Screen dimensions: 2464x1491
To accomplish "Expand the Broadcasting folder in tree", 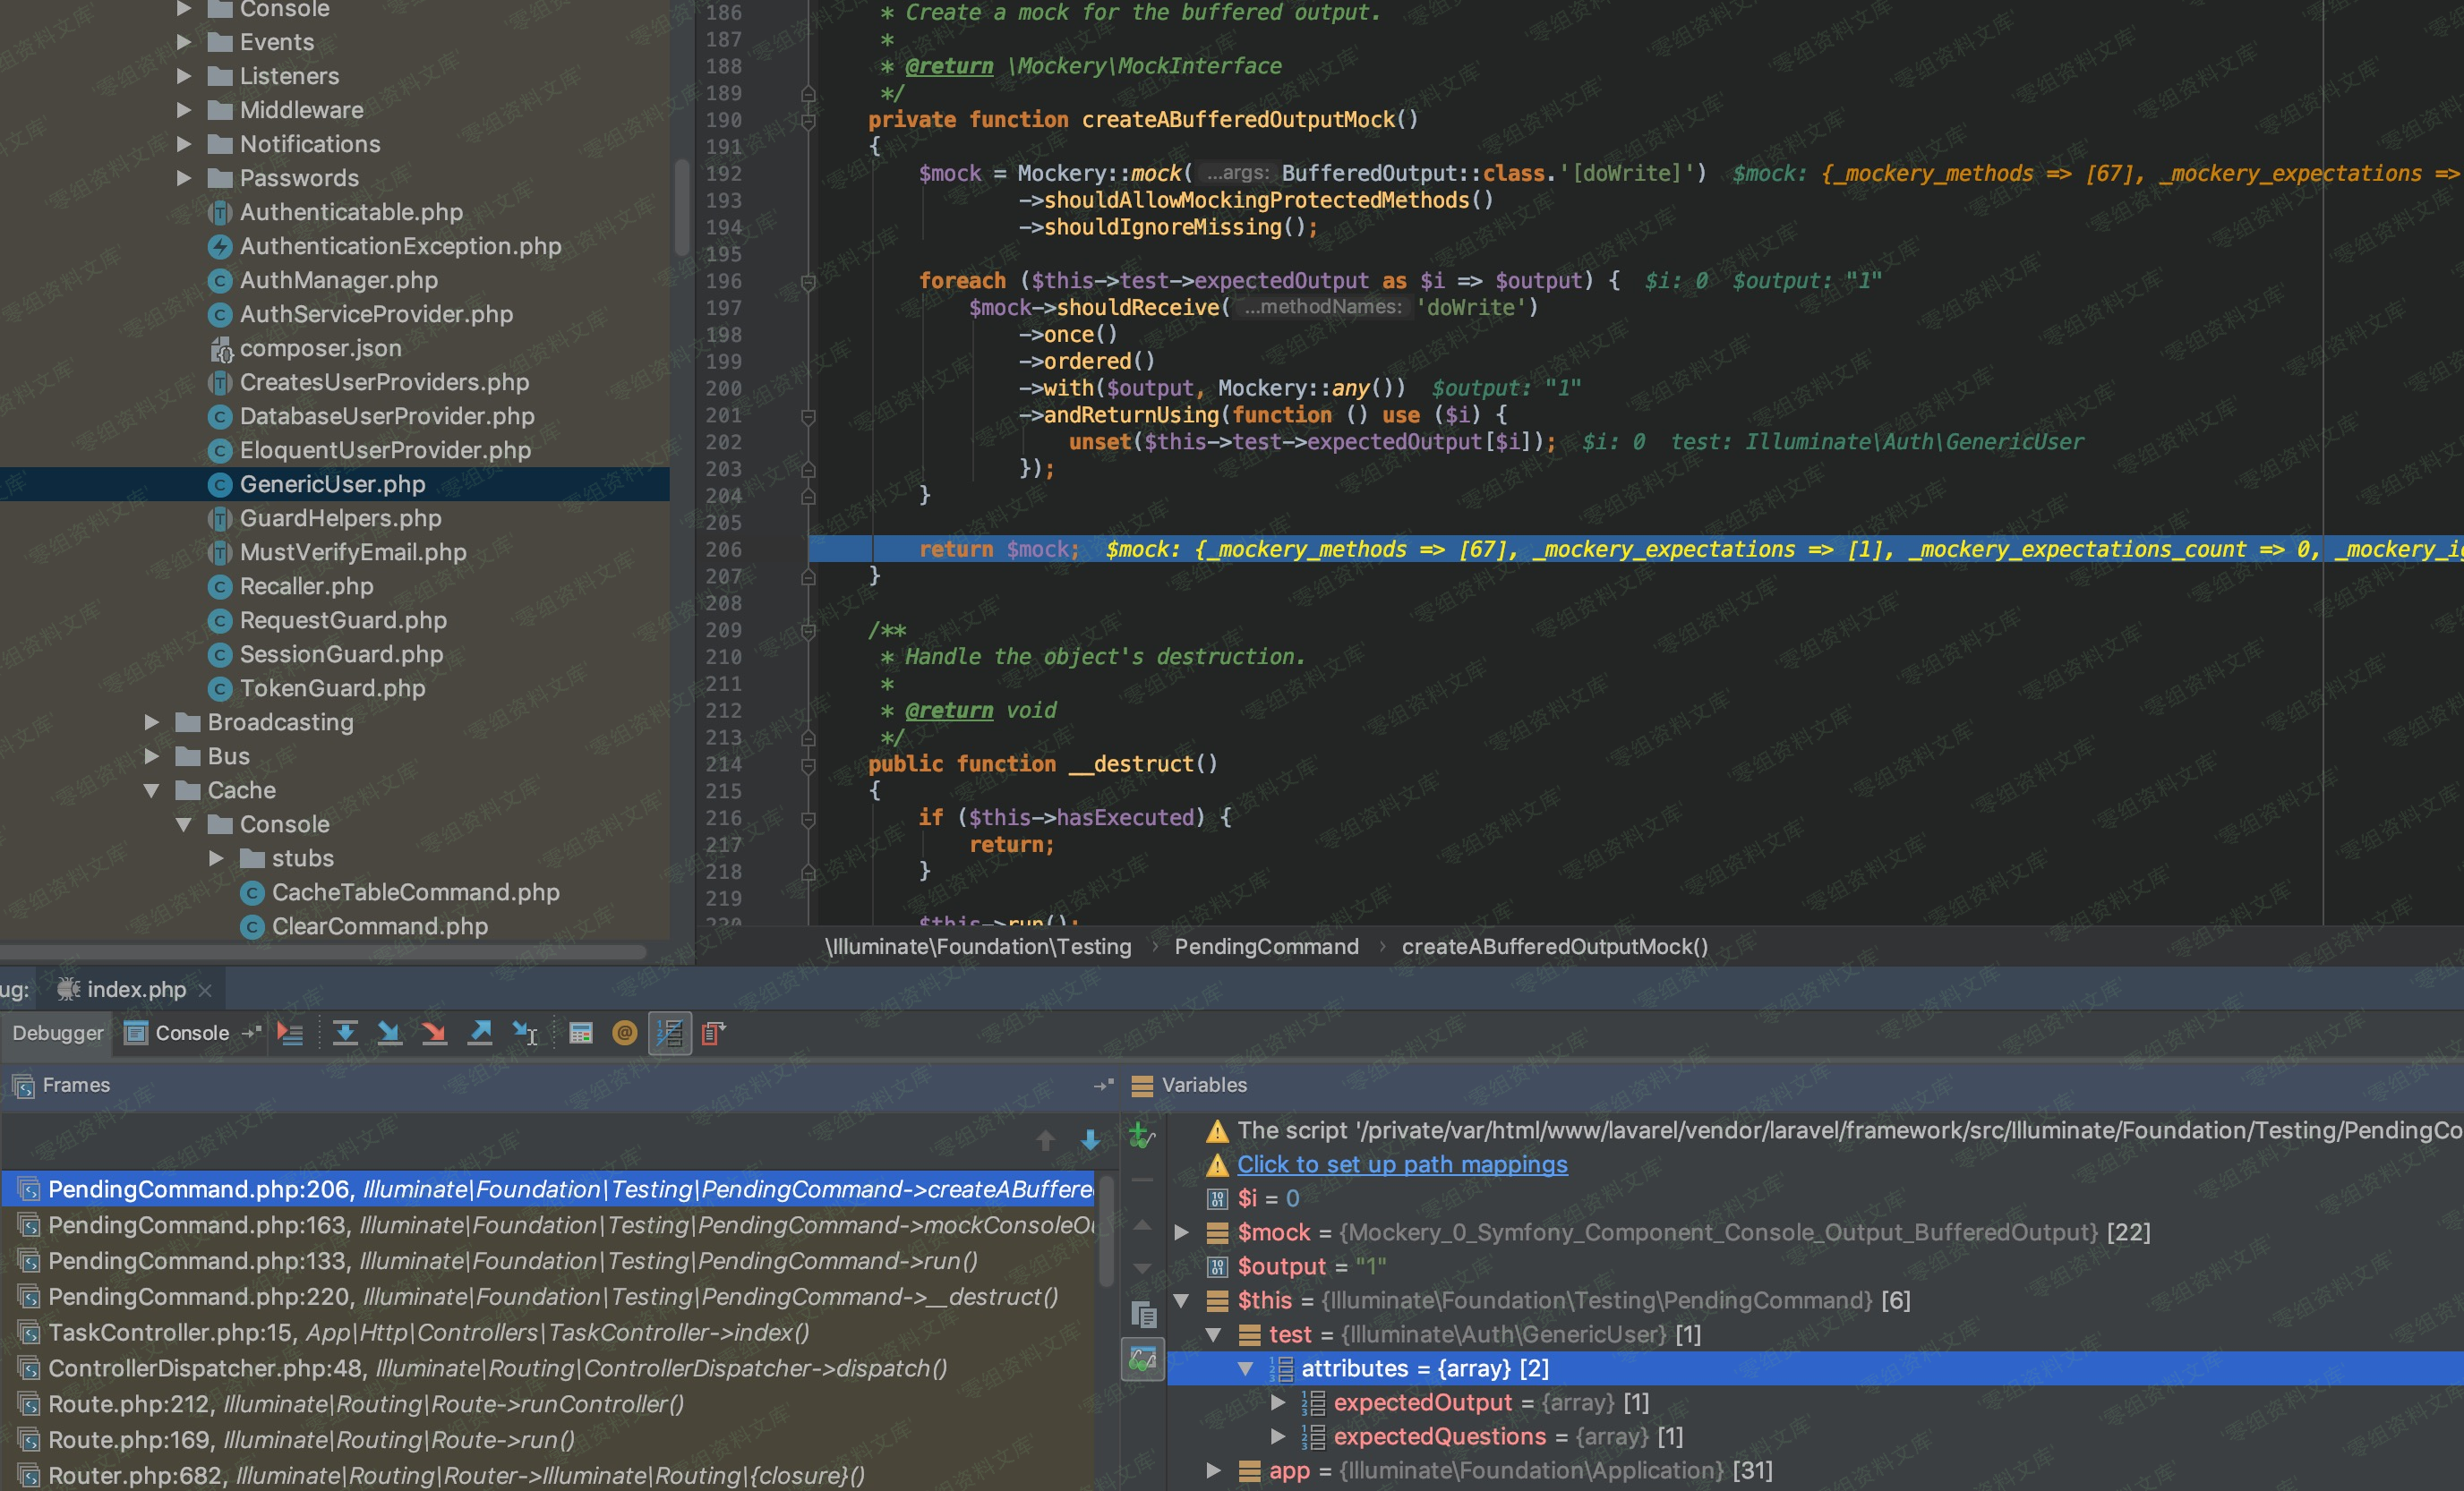I will tap(152, 722).
